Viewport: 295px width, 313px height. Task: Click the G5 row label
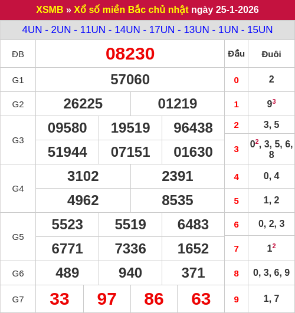click(18, 237)
